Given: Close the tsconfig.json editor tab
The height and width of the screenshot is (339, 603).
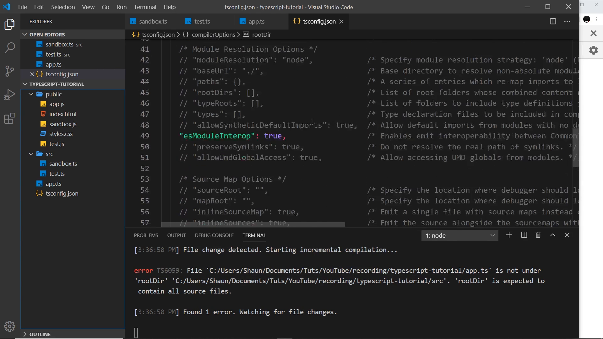Looking at the screenshot, I should [x=341, y=21].
